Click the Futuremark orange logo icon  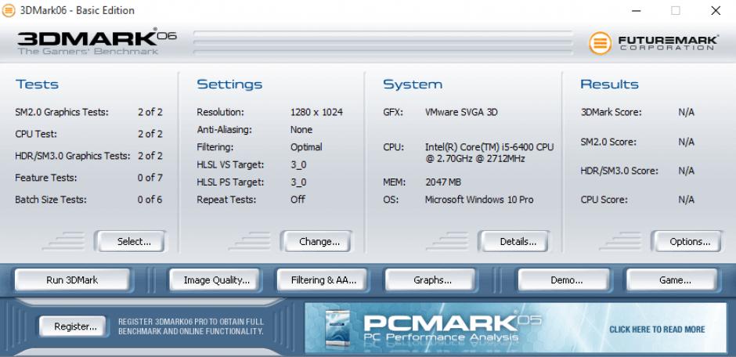pos(601,43)
